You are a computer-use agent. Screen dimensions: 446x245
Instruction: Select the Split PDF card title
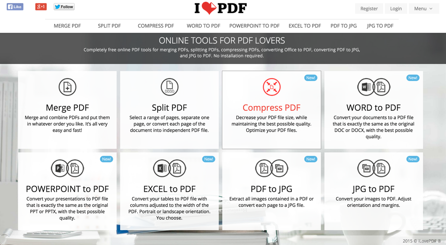[169, 108]
